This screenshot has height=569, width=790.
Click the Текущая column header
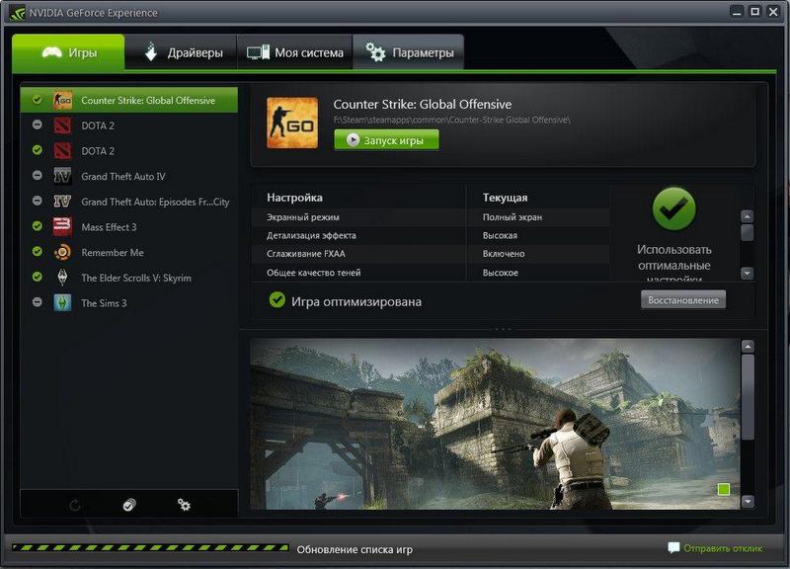505,198
